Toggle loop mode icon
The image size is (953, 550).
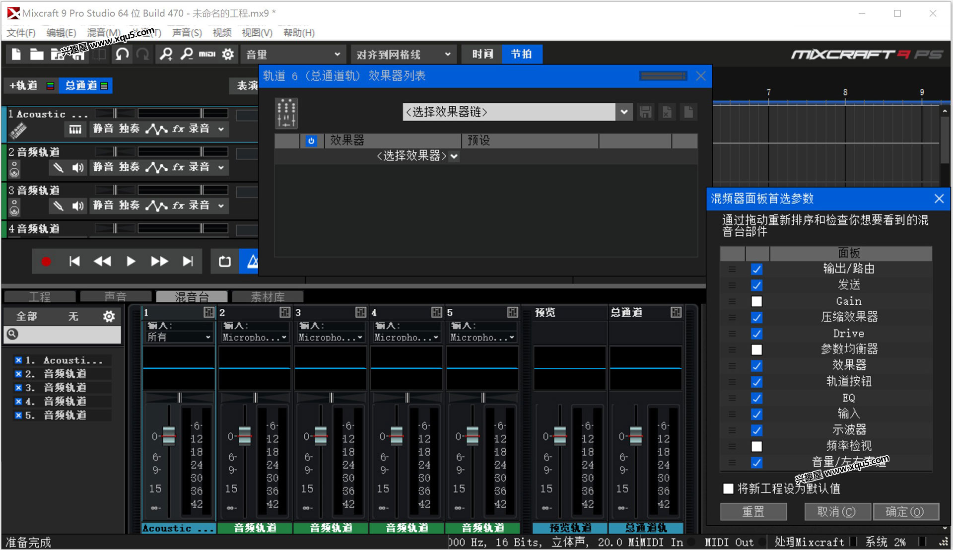tap(225, 262)
